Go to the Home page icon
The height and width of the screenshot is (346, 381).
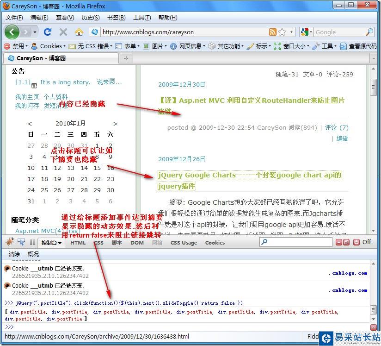coord(79,32)
